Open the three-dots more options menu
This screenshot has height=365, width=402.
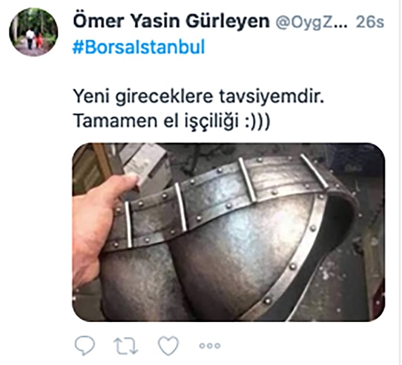coord(210,346)
